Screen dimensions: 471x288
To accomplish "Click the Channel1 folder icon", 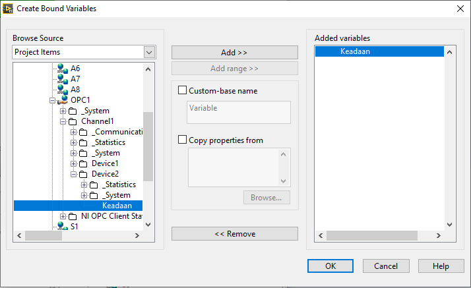I will [73, 121].
